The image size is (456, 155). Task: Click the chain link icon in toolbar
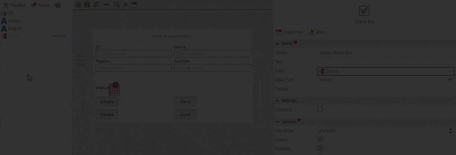click(x=96, y=5)
